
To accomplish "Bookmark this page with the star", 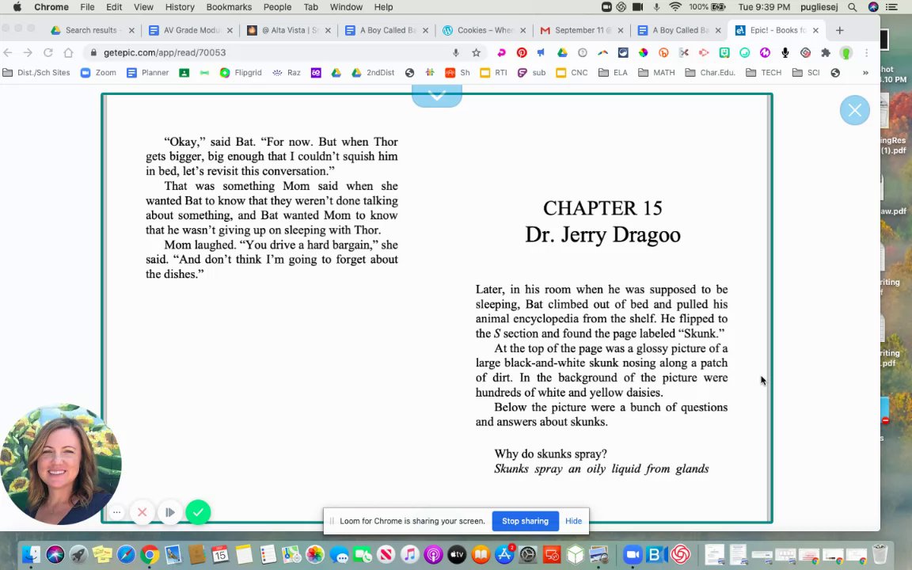I will [477, 52].
